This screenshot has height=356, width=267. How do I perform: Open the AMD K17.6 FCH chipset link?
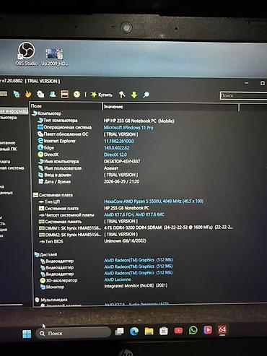[x=134, y=214]
